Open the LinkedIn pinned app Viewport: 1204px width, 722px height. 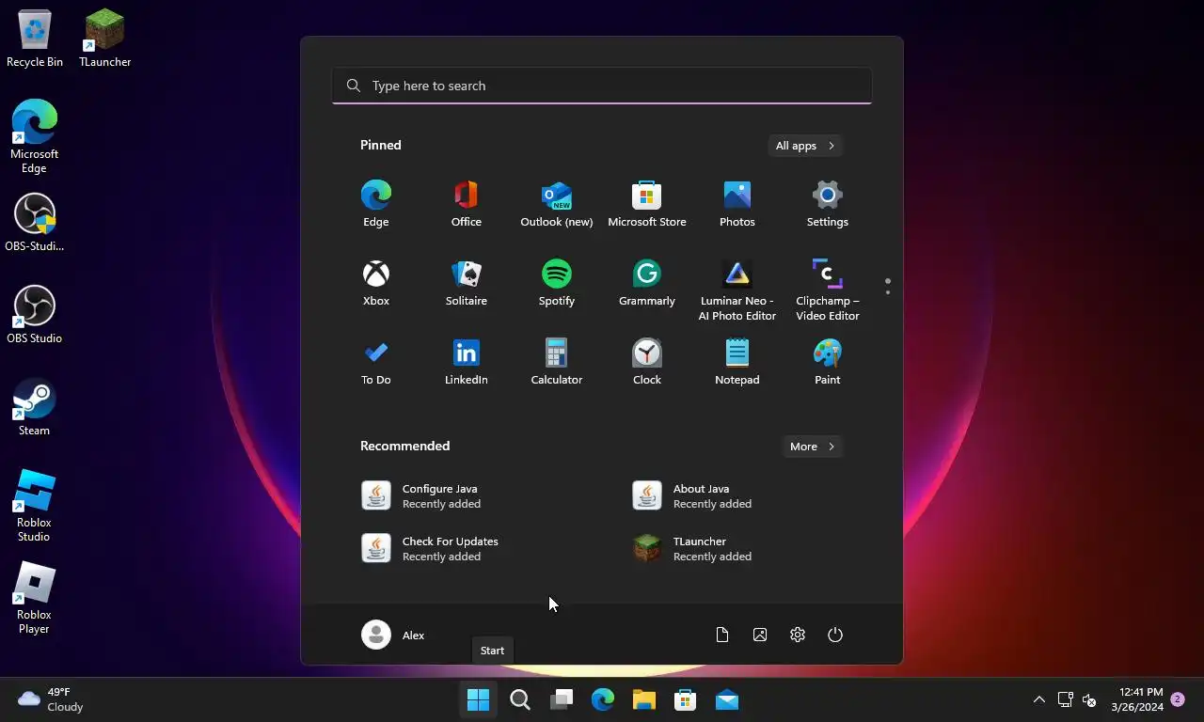click(x=466, y=362)
